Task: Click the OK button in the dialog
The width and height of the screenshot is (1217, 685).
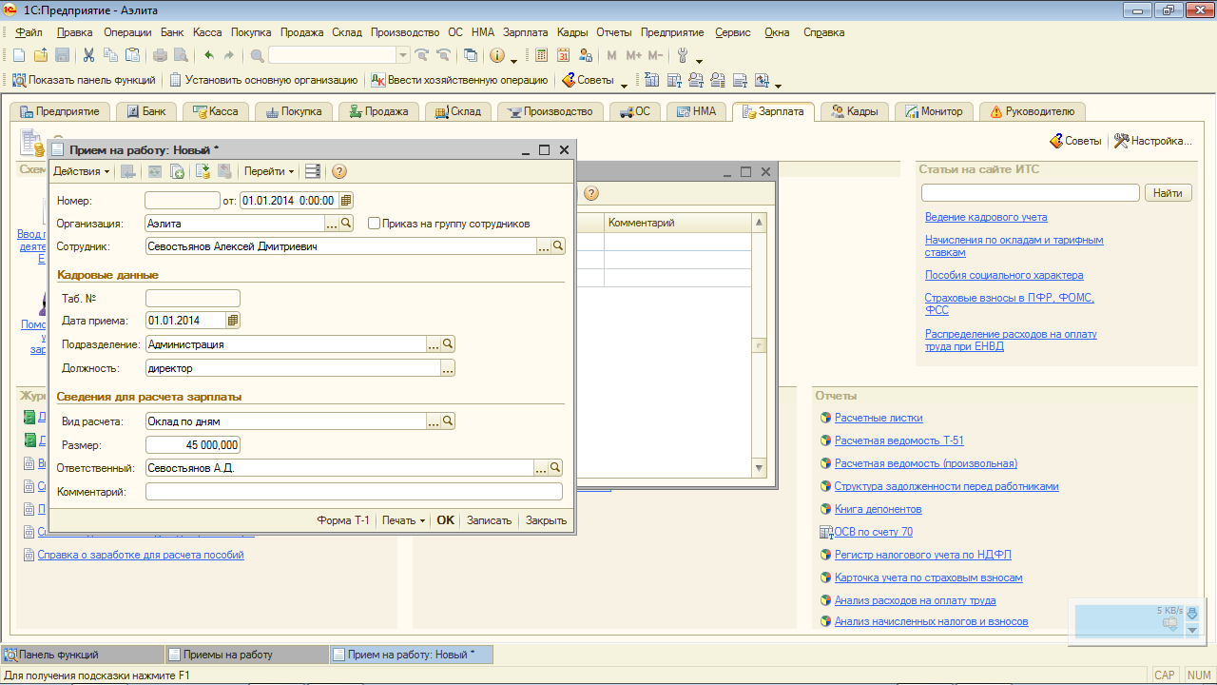Action: tap(445, 520)
